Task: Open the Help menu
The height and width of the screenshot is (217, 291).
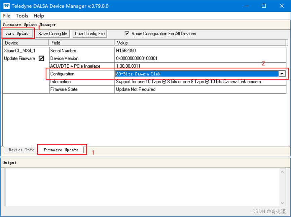Action: coord(39,15)
